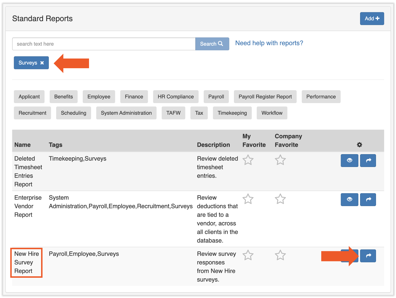This screenshot has height=298, width=396.
Task: Choose the TAFW category filter
Action: point(173,113)
